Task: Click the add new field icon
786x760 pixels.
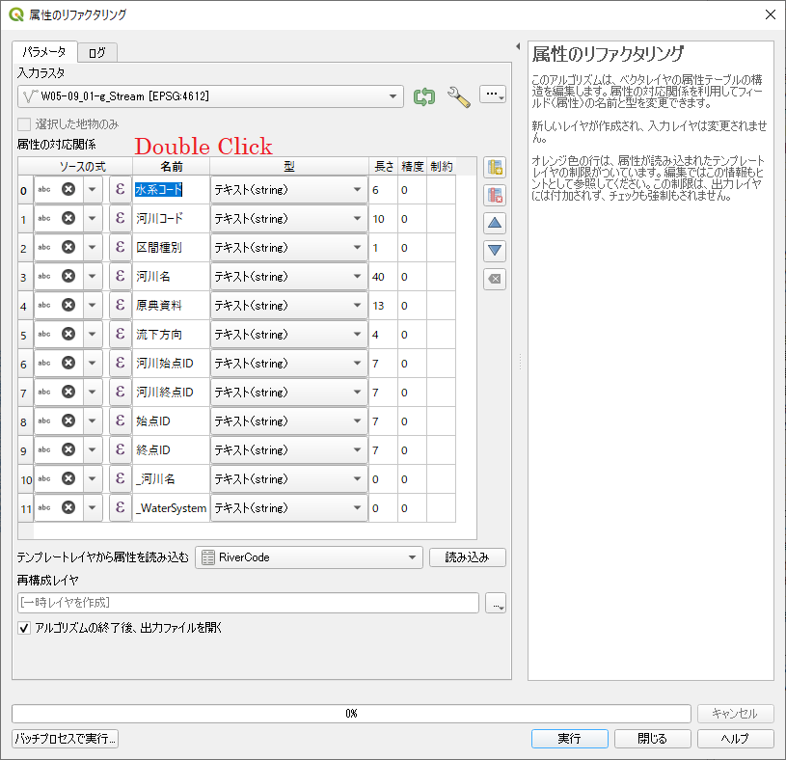Action: click(x=495, y=168)
